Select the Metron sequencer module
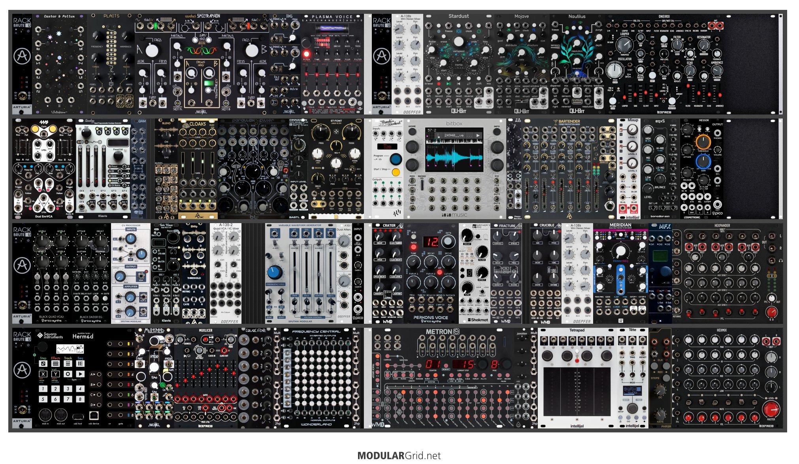This screenshot has height=464, width=799. pyautogui.click(x=443, y=378)
